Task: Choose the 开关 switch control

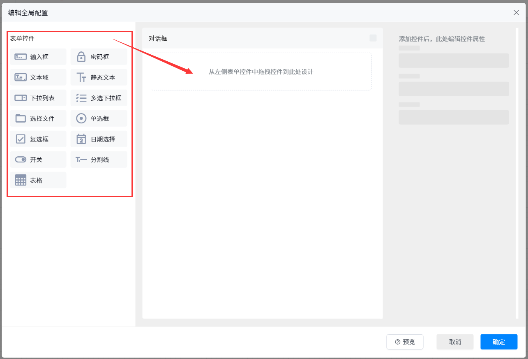Action: 39,160
